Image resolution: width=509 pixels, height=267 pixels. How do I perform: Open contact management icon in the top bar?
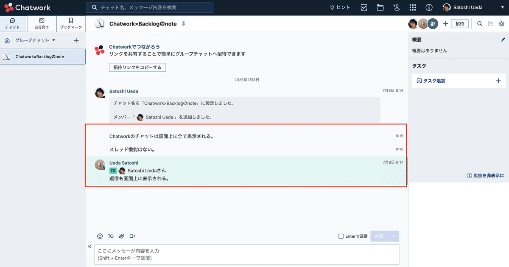tap(396, 7)
